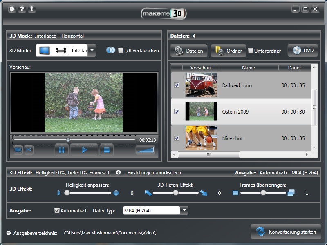Click the Dauer column header
Screen dimensions: 327x245
tap(294, 68)
